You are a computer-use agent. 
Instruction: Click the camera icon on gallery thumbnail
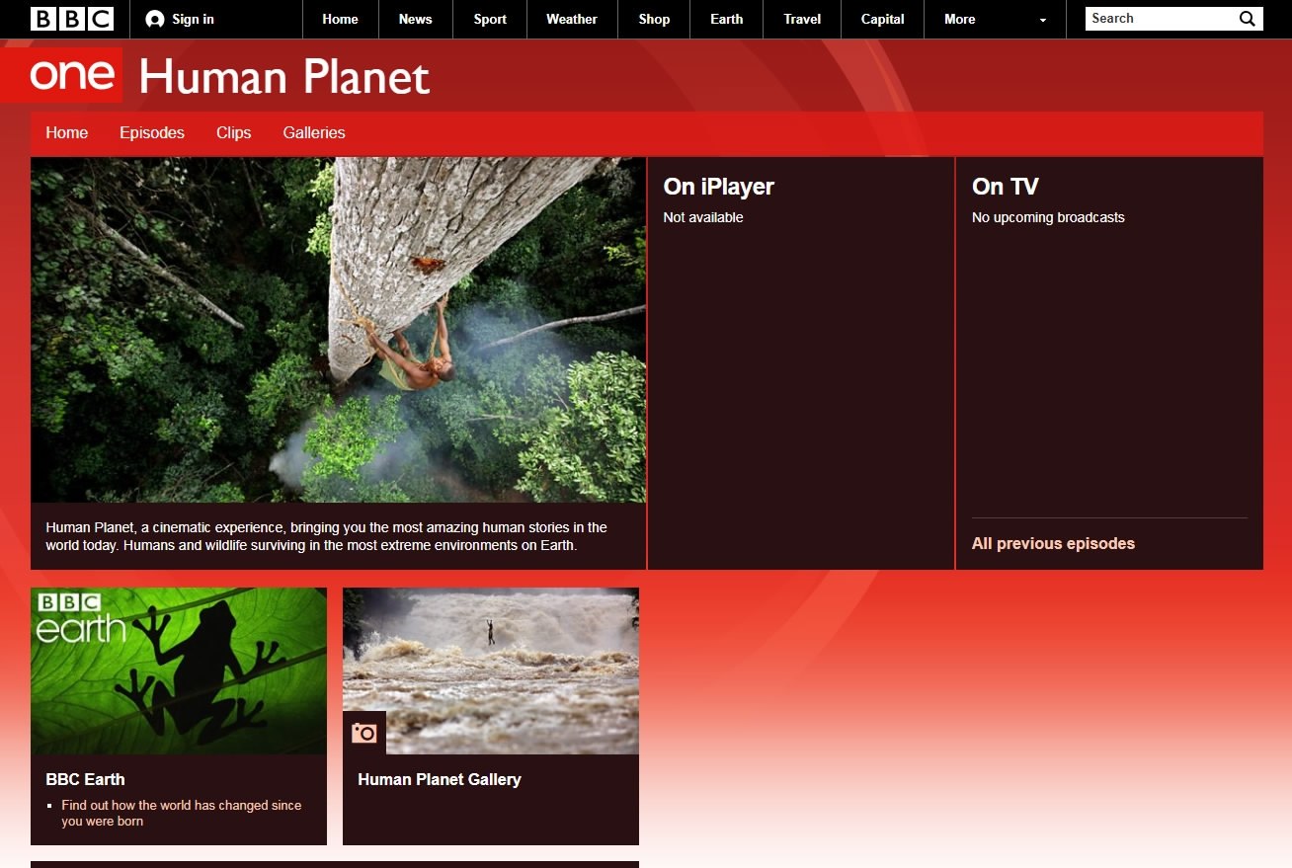tap(364, 733)
